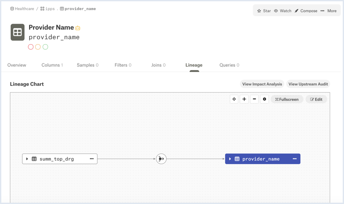
Task: Switch to the Overview tab
Action: click(x=17, y=65)
